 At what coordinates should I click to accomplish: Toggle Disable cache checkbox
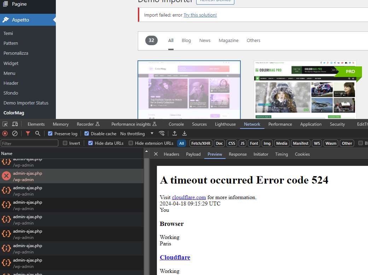pyautogui.click(x=87, y=134)
